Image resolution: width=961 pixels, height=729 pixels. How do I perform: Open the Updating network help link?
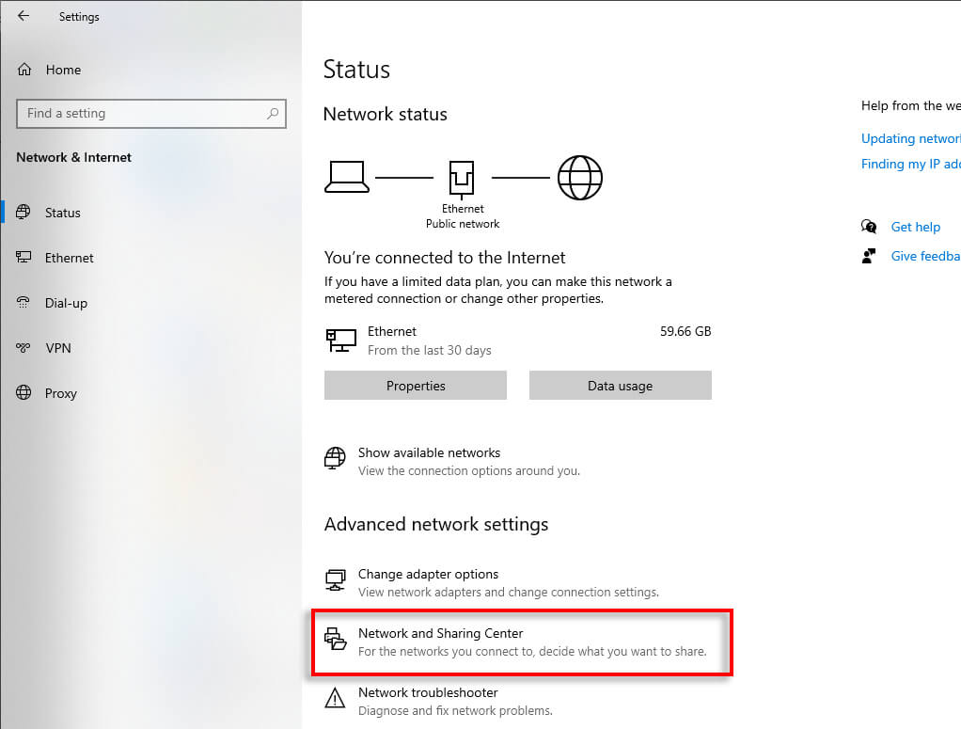[911, 138]
